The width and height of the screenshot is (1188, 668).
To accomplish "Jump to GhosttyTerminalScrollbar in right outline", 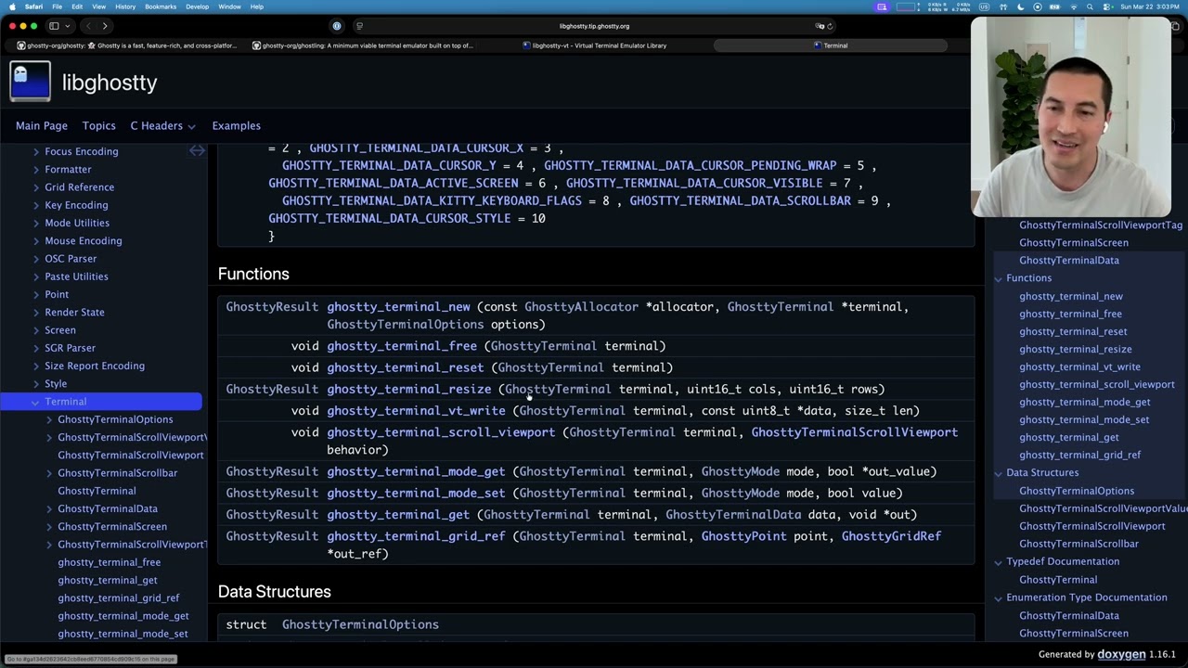I will (x=1078, y=544).
